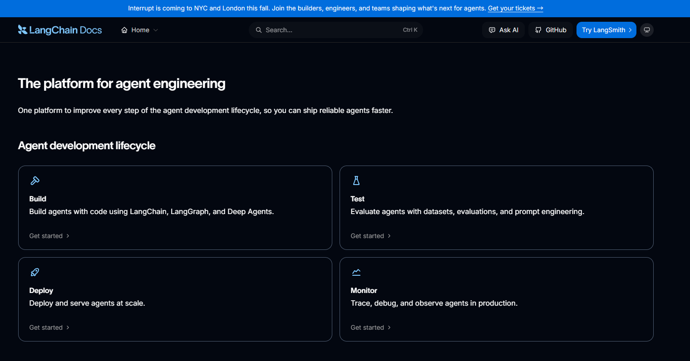Open the Build card title
Image resolution: width=690 pixels, height=361 pixels.
coord(38,199)
